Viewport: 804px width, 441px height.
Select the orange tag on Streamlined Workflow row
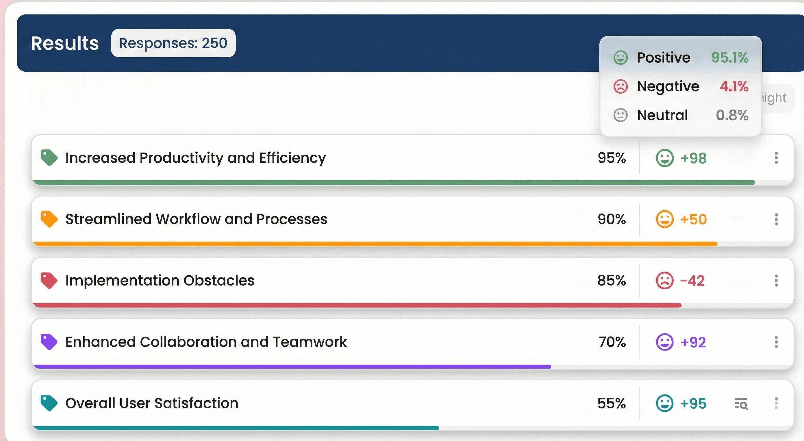click(x=49, y=219)
